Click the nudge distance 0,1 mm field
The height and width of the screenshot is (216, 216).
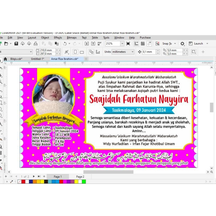tap(149, 52)
